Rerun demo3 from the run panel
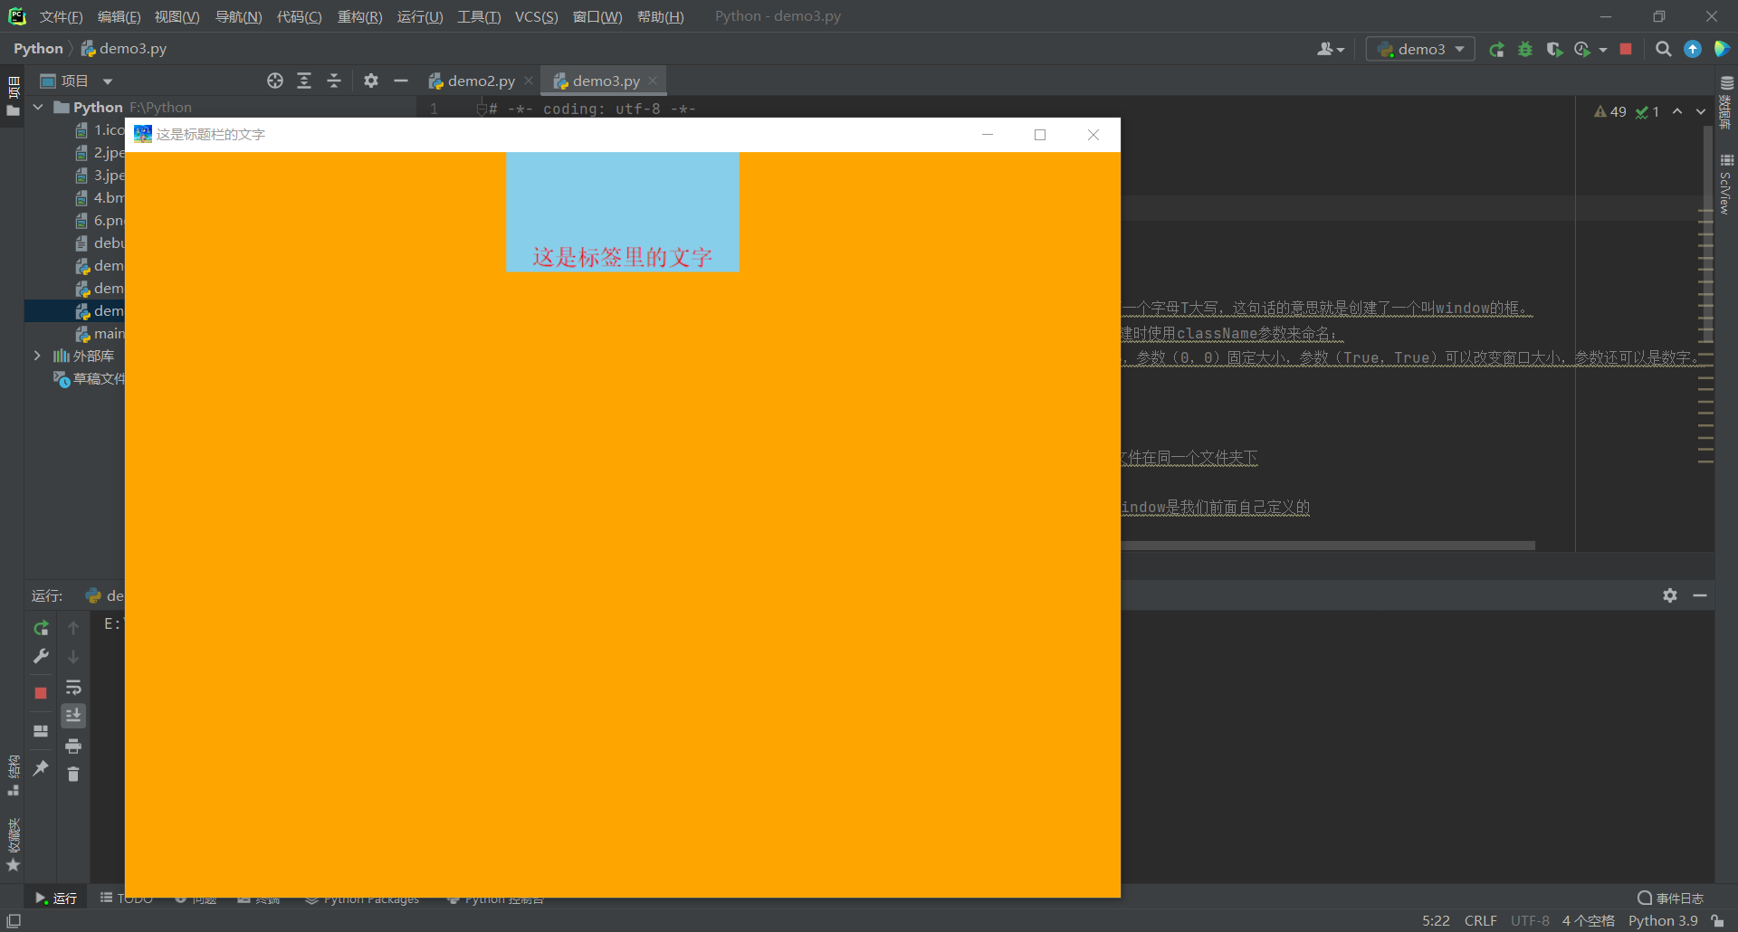This screenshot has width=1738, height=932. [x=41, y=627]
